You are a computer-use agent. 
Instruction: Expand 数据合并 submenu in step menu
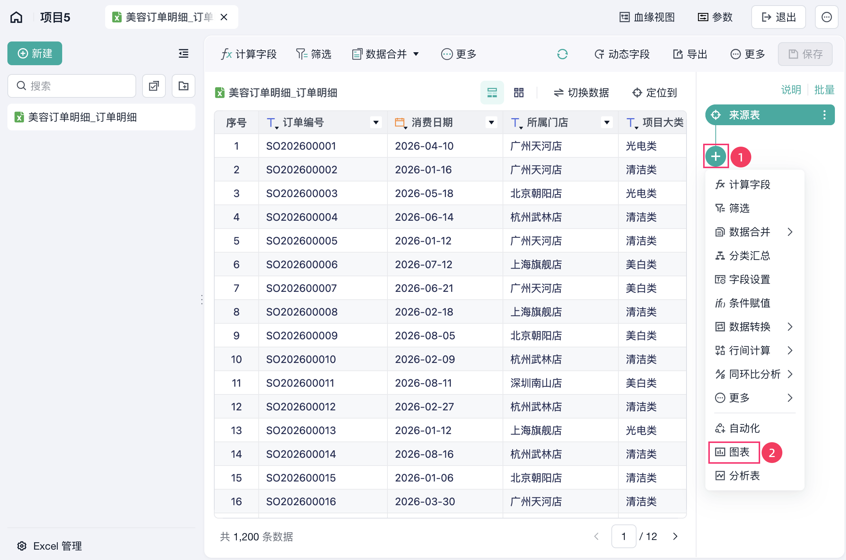tap(755, 232)
